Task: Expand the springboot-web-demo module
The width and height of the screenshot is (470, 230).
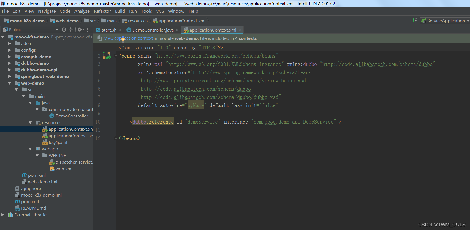Action: coord(10,76)
